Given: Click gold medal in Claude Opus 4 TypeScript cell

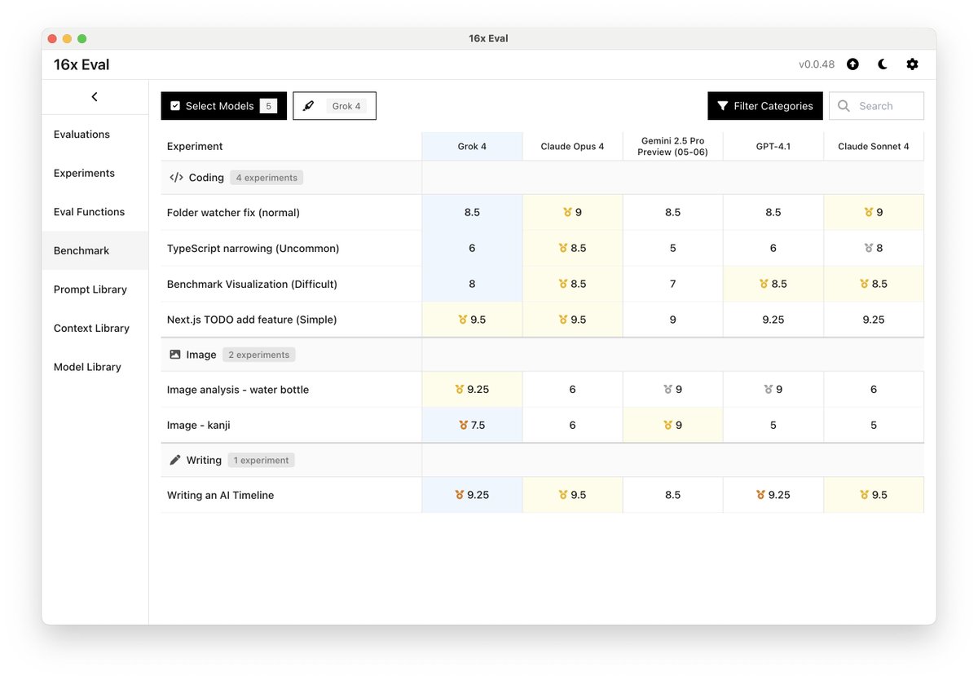Looking at the screenshot, I should pos(563,248).
